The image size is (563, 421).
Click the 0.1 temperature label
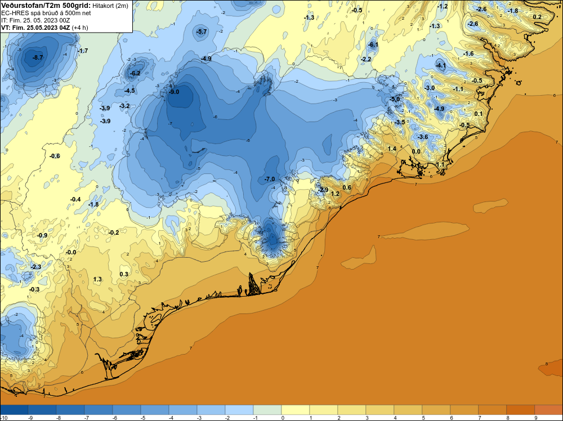[478, 114]
